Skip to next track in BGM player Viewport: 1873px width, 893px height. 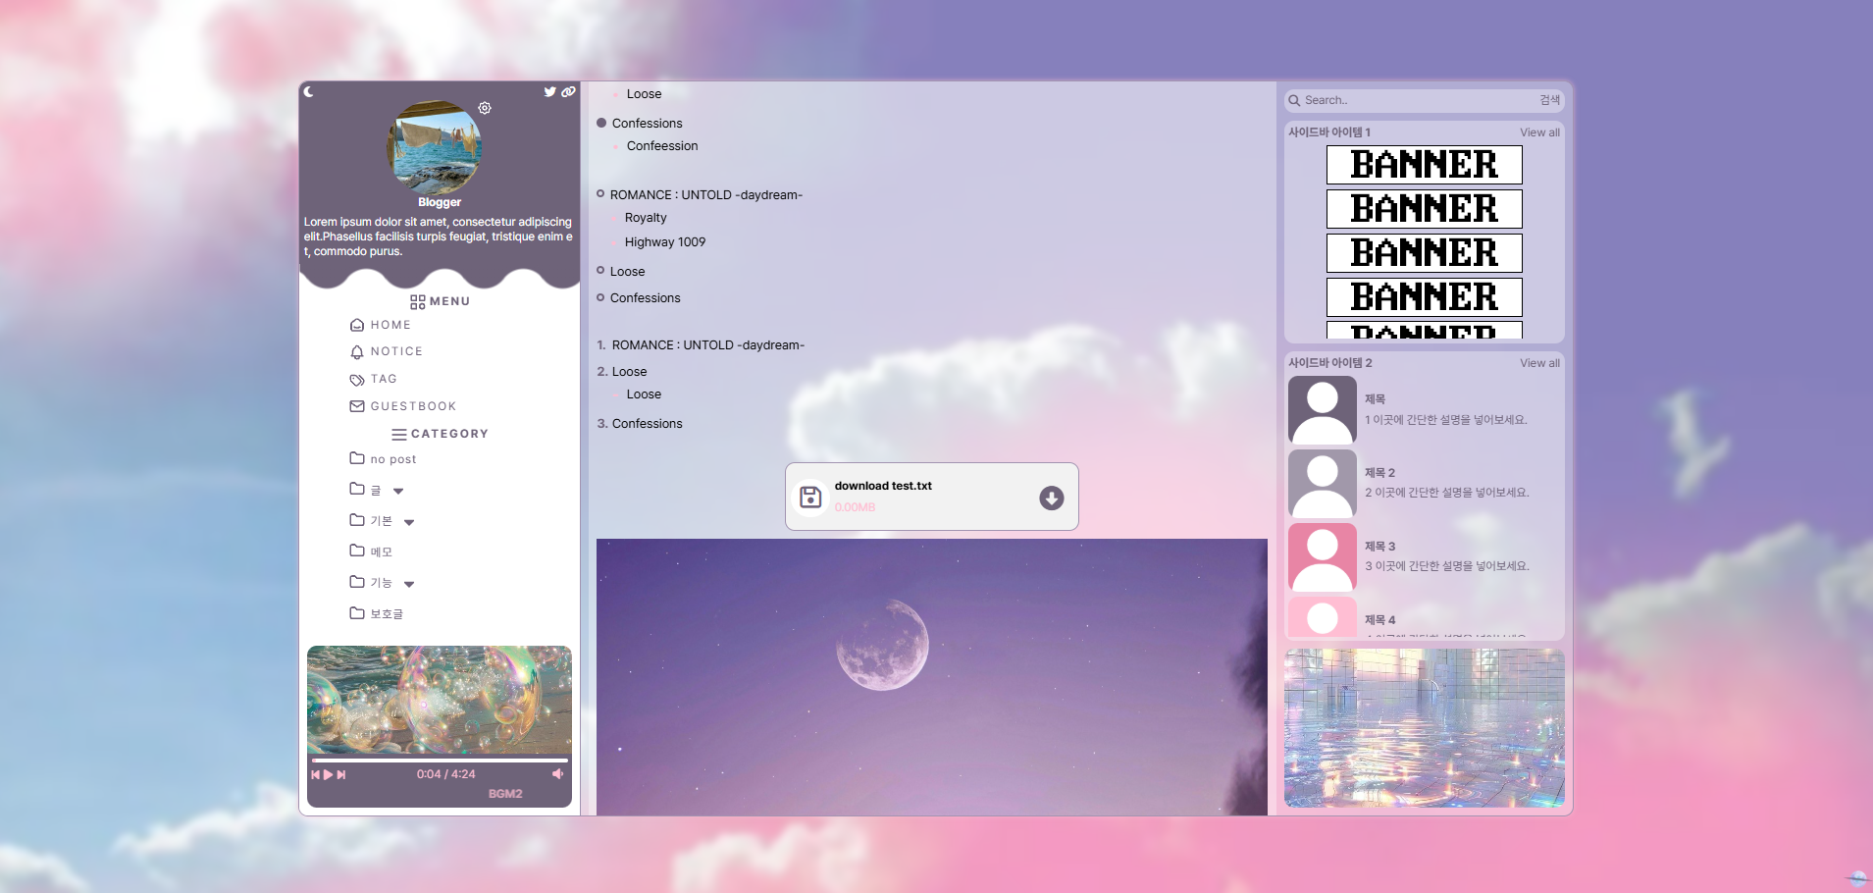coord(341,774)
